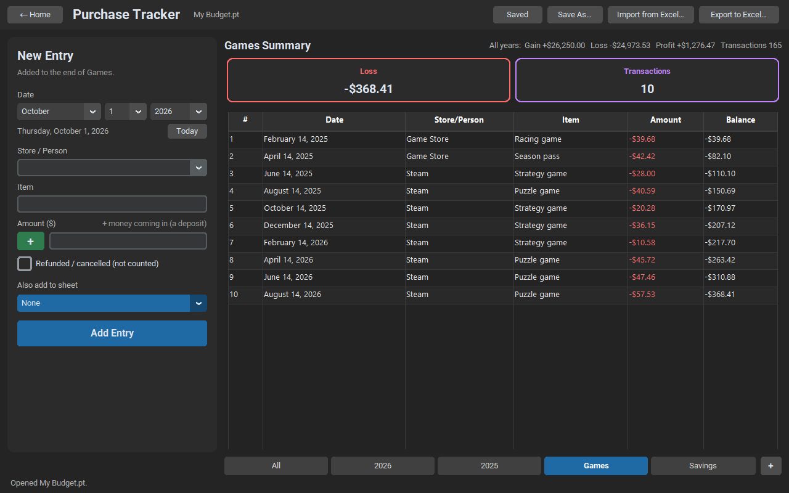Open the month dropdown showing October
Screen dimensions: 789x493
pos(59,112)
